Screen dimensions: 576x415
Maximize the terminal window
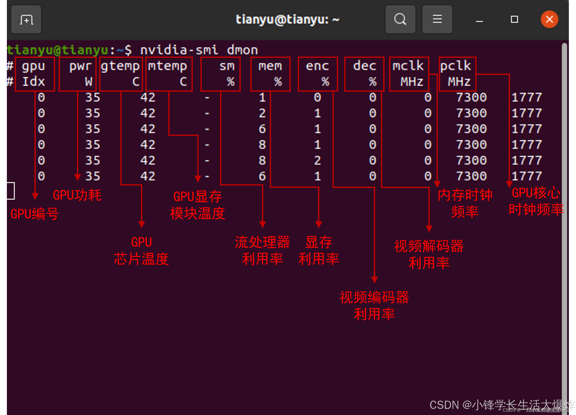coord(514,19)
